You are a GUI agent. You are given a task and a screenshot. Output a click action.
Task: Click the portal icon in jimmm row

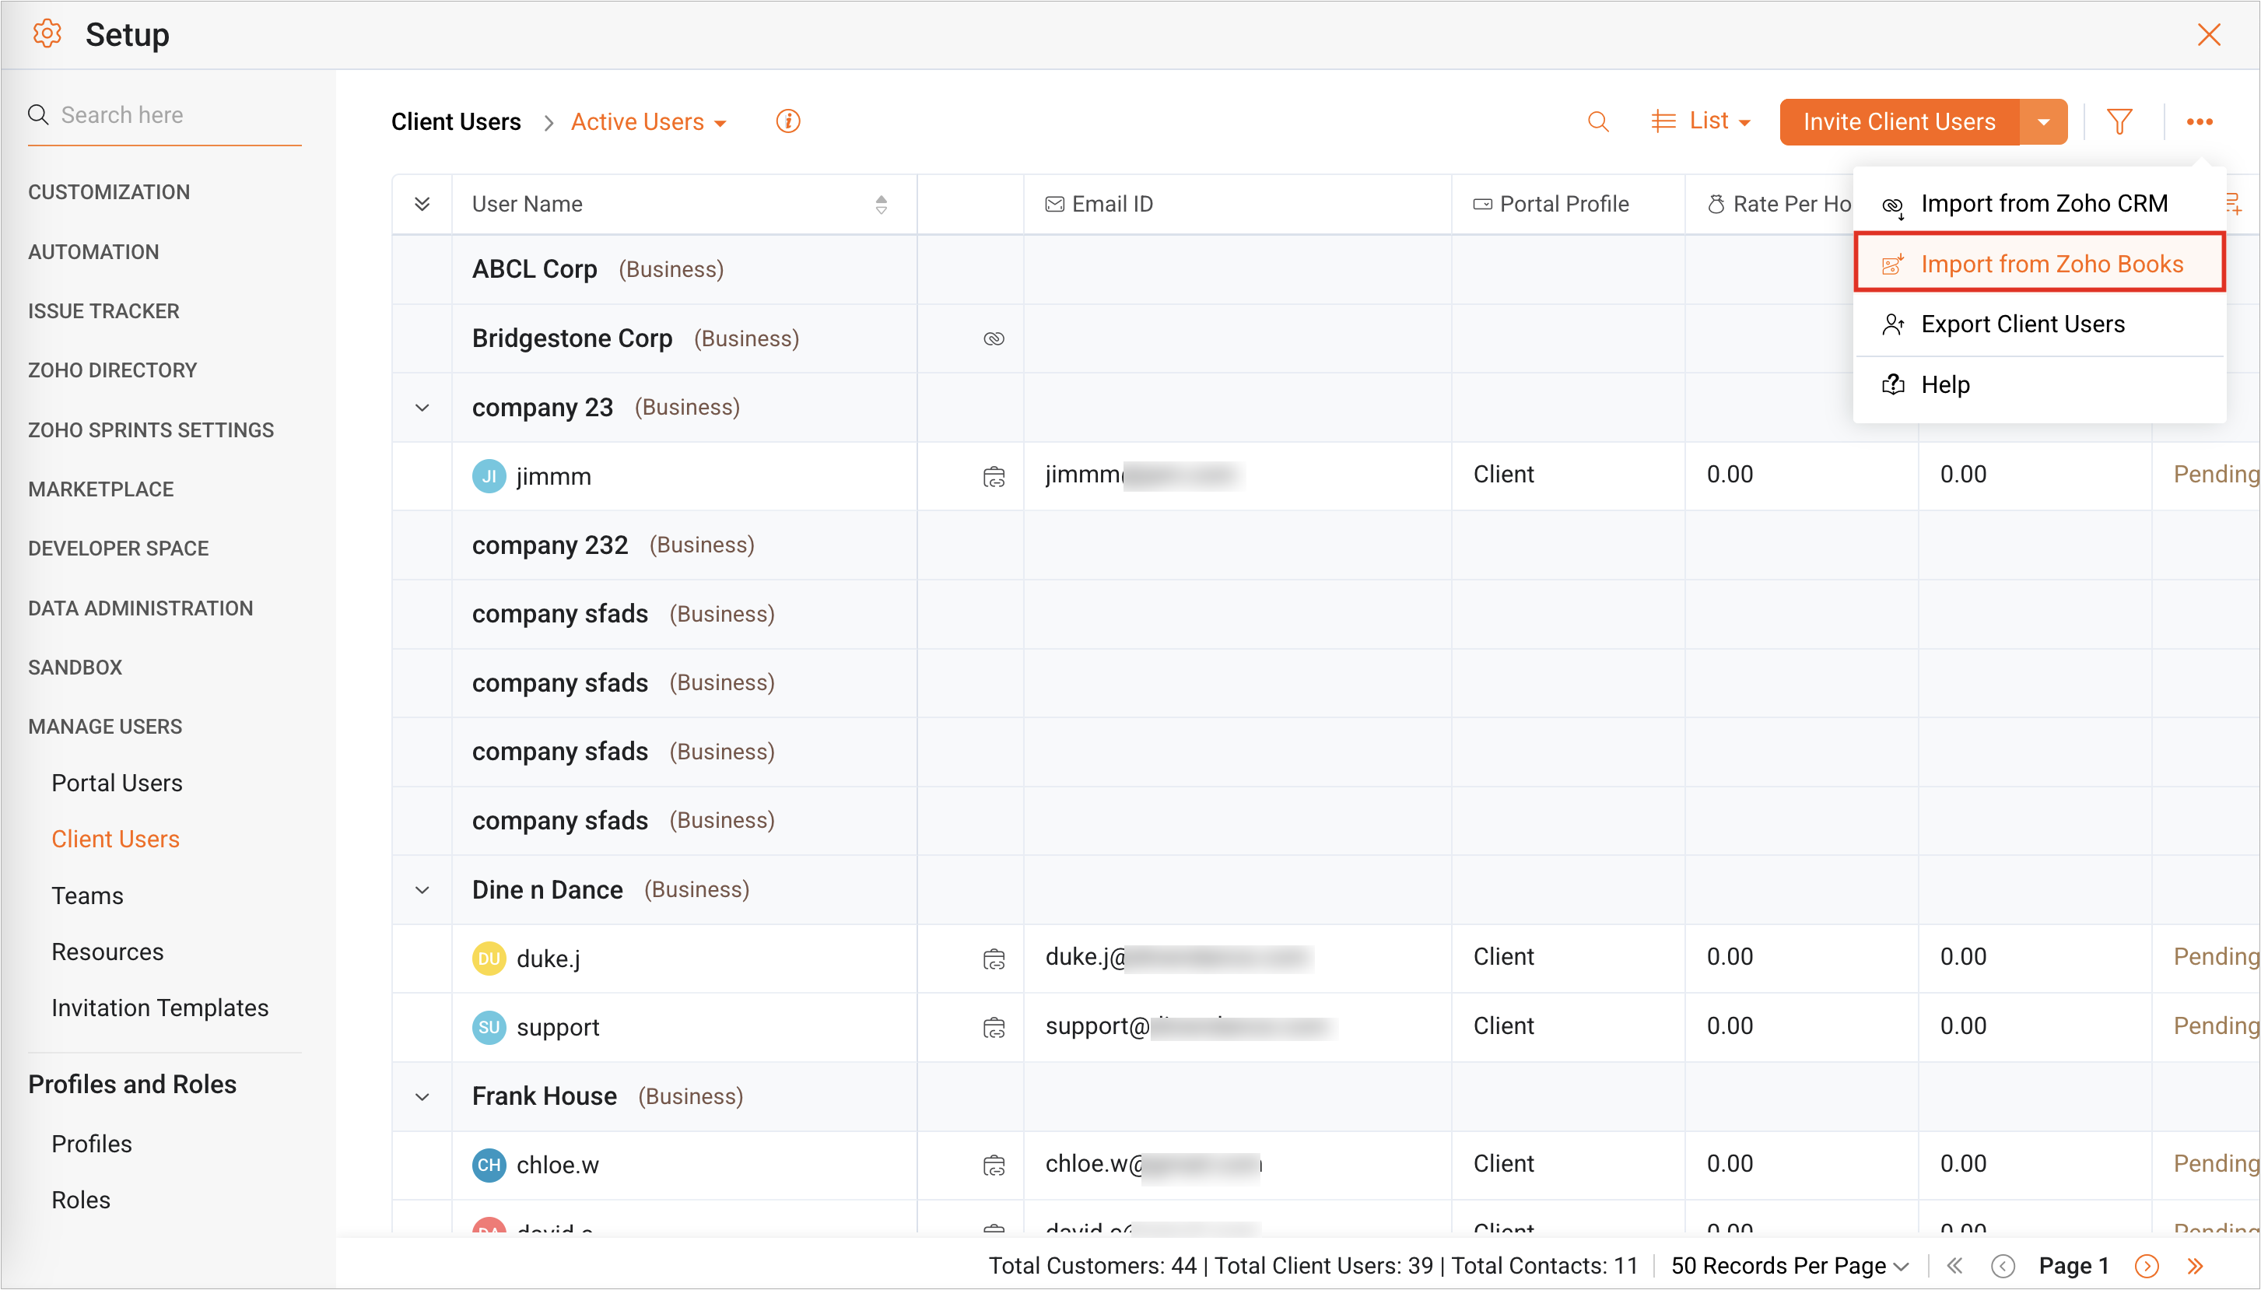tap(993, 477)
